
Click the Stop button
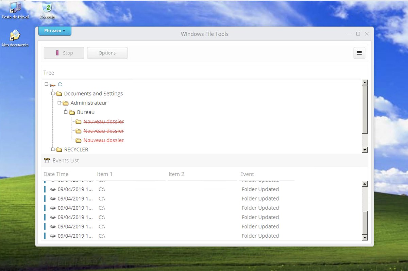[64, 53]
